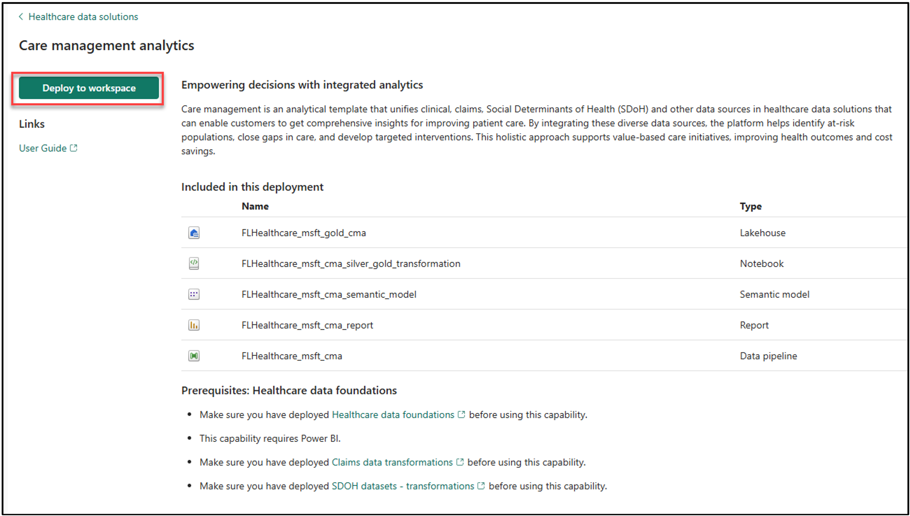Click Empowering decisions with integrated analytics heading
Viewport: 910px width, 516px height.
(x=302, y=85)
